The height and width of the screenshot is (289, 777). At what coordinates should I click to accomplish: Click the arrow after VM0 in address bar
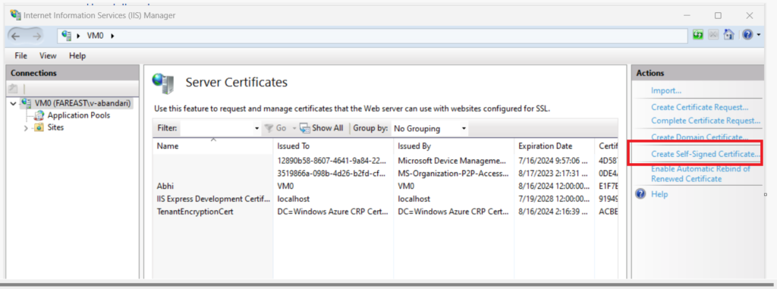click(x=112, y=36)
